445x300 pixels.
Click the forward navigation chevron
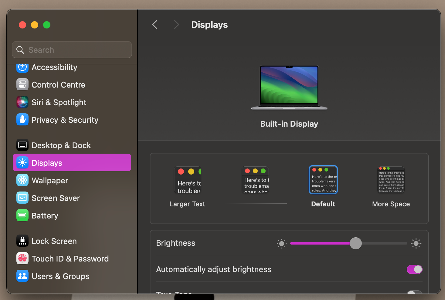176,25
